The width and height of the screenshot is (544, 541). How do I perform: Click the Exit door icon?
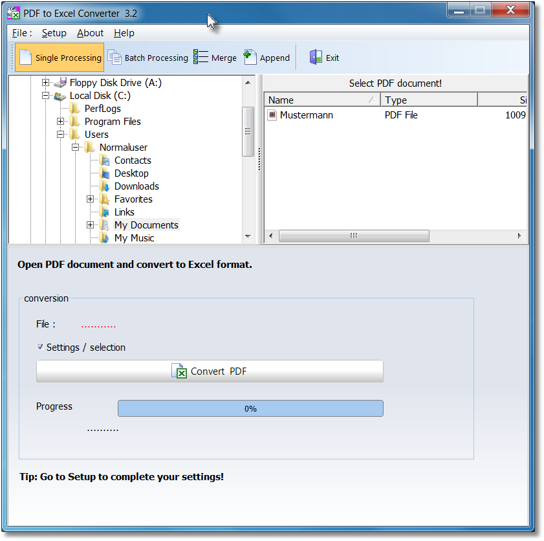316,57
